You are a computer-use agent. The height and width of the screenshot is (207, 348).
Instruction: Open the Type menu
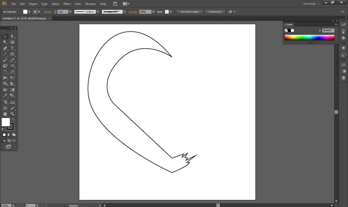click(44, 4)
